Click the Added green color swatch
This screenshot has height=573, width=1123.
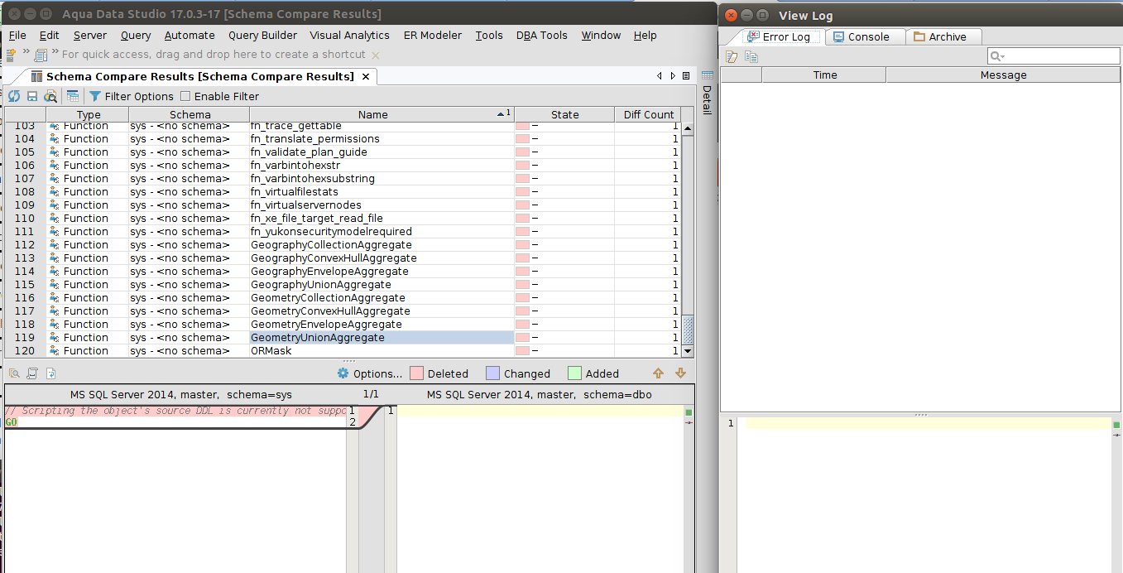pyautogui.click(x=575, y=373)
